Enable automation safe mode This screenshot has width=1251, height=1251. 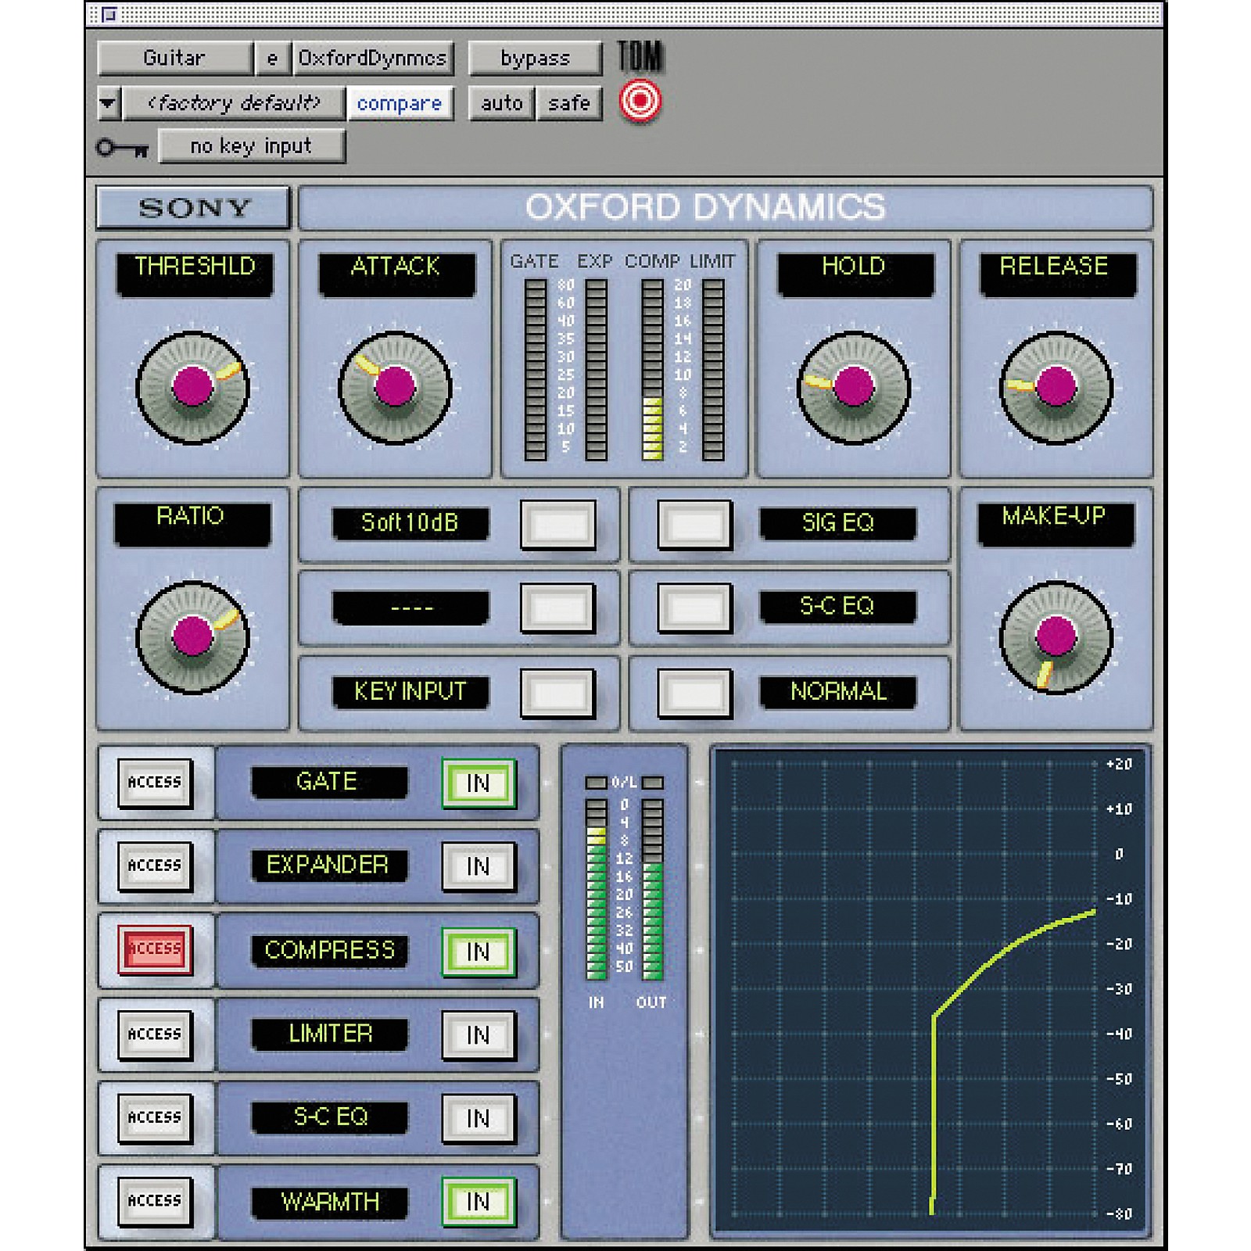pos(568,102)
